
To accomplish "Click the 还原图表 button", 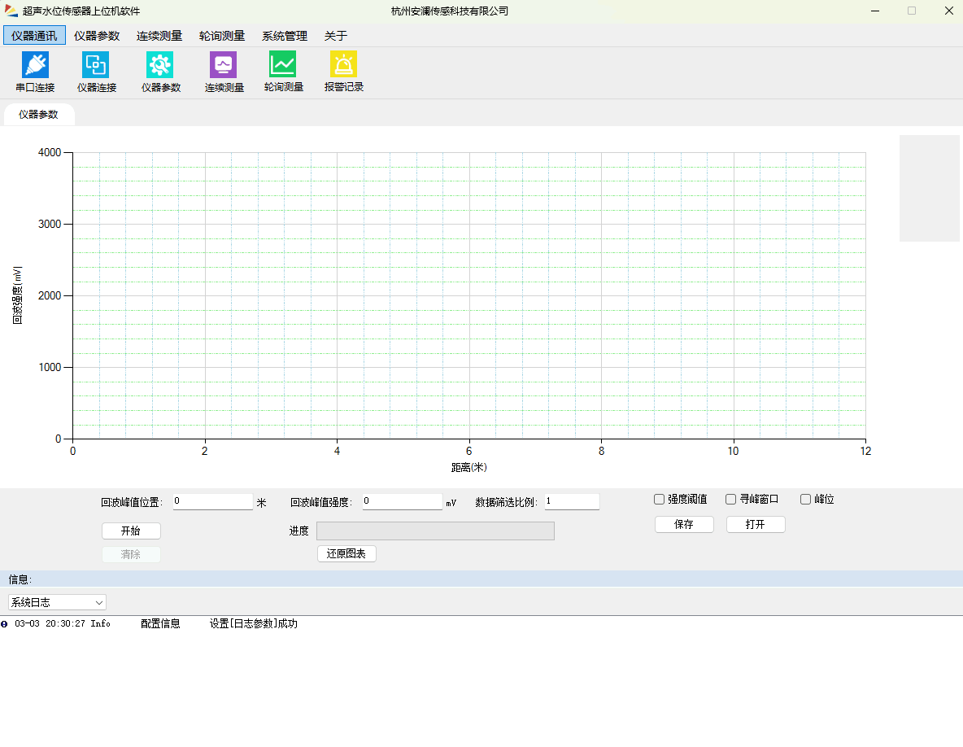I will [x=346, y=554].
